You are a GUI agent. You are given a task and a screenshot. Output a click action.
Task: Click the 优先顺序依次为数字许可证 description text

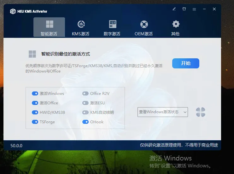point(94,68)
